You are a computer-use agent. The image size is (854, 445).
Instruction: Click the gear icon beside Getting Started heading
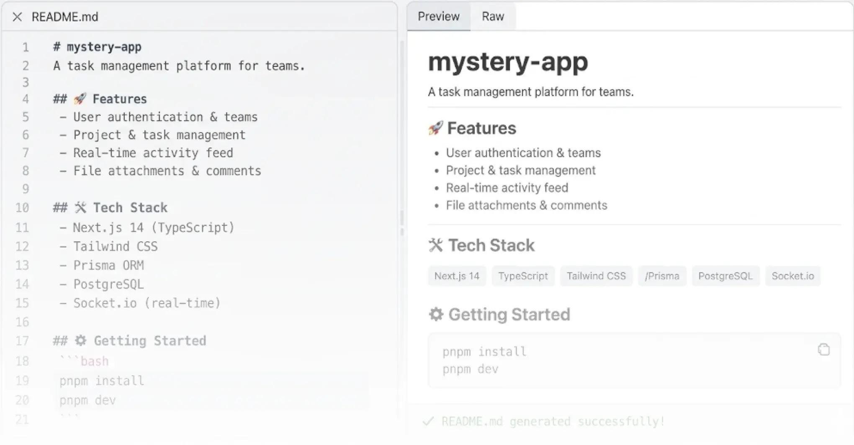(436, 314)
